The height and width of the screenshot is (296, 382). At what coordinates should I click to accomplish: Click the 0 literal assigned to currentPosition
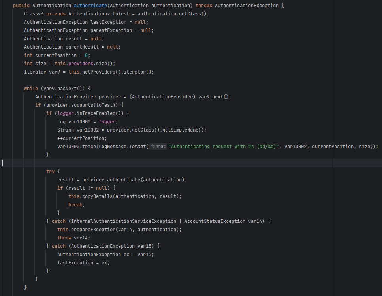(x=86, y=55)
